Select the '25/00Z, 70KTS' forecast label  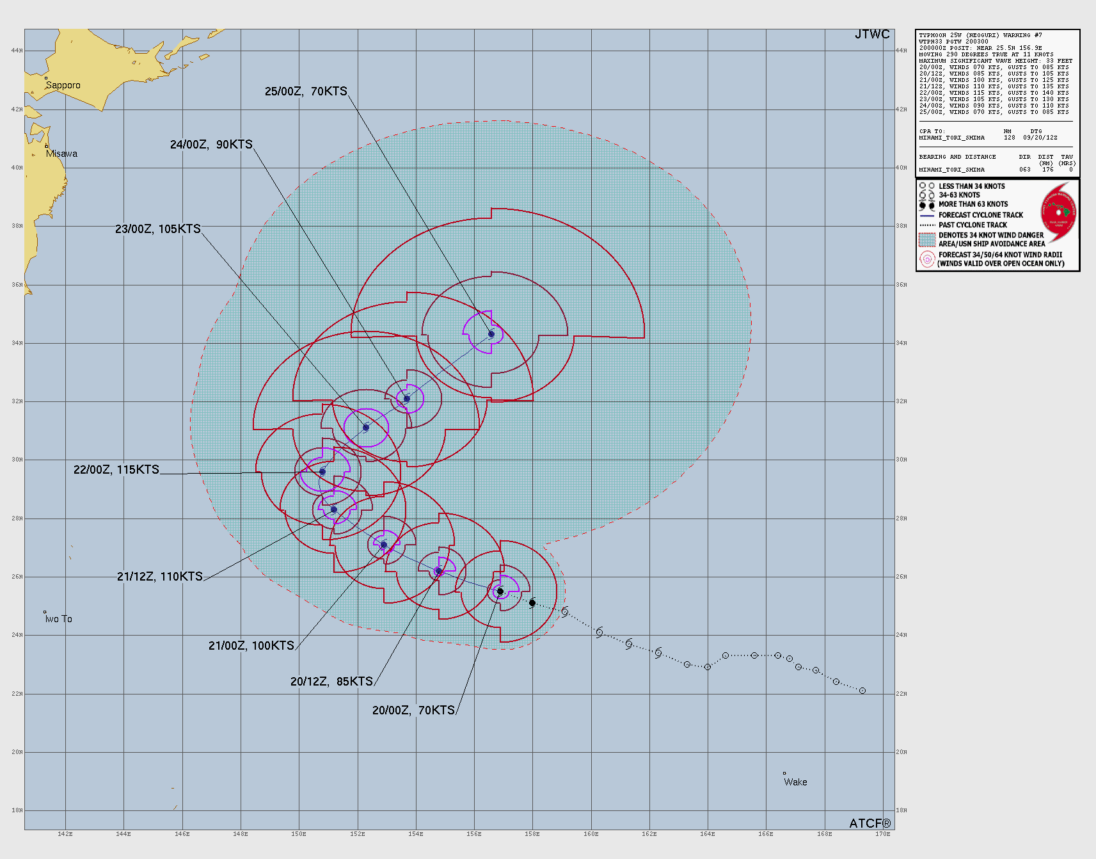(x=306, y=92)
